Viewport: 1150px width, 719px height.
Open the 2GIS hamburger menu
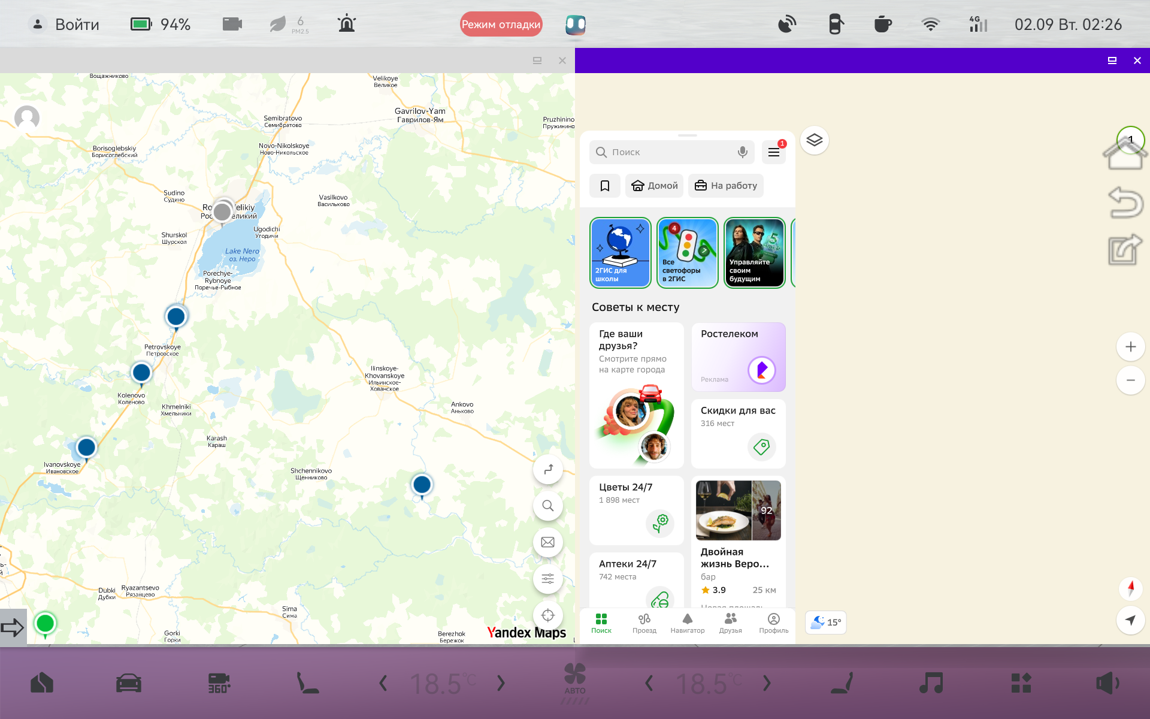click(x=774, y=152)
